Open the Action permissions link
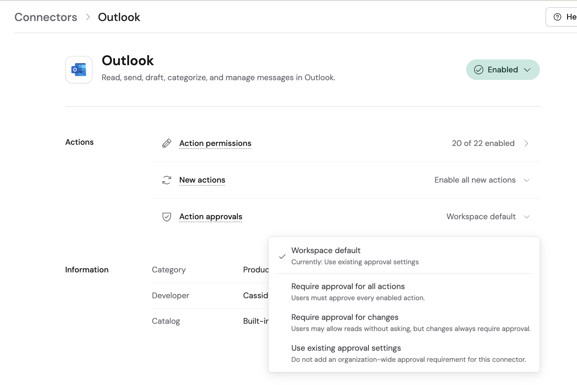This screenshot has height=385, width=577. pyautogui.click(x=215, y=143)
